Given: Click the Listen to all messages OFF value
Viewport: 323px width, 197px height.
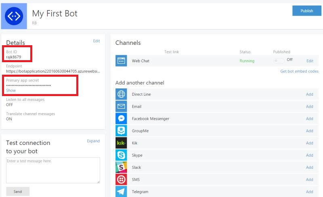Looking at the screenshot, I should point(9,105).
